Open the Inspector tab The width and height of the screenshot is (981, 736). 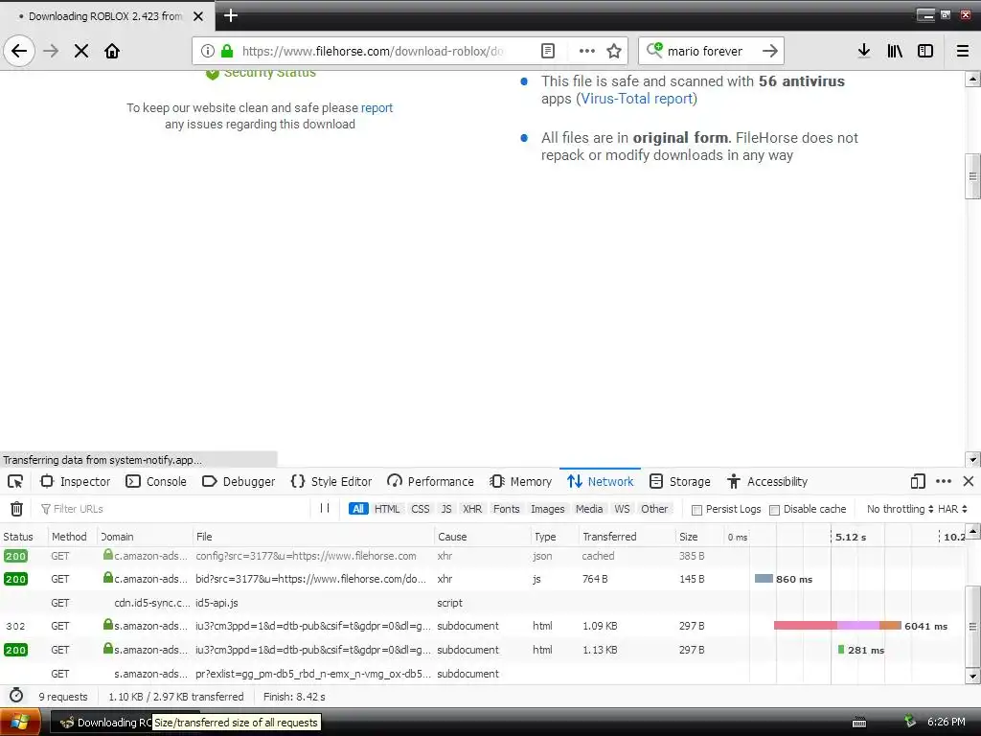(75, 481)
